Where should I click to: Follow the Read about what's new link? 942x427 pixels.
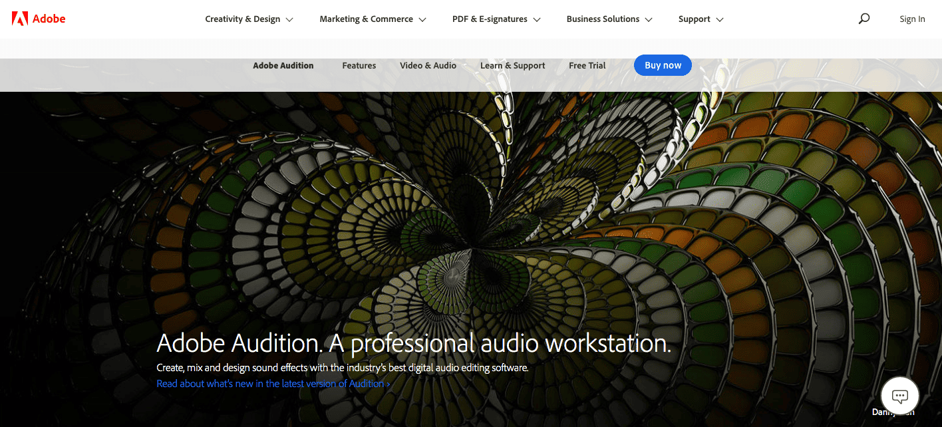click(x=273, y=384)
